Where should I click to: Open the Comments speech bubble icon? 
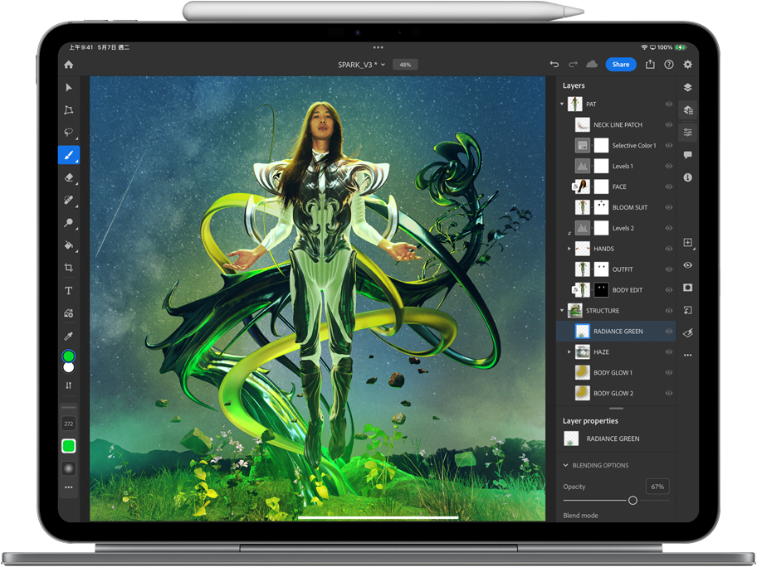coord(687,155)
